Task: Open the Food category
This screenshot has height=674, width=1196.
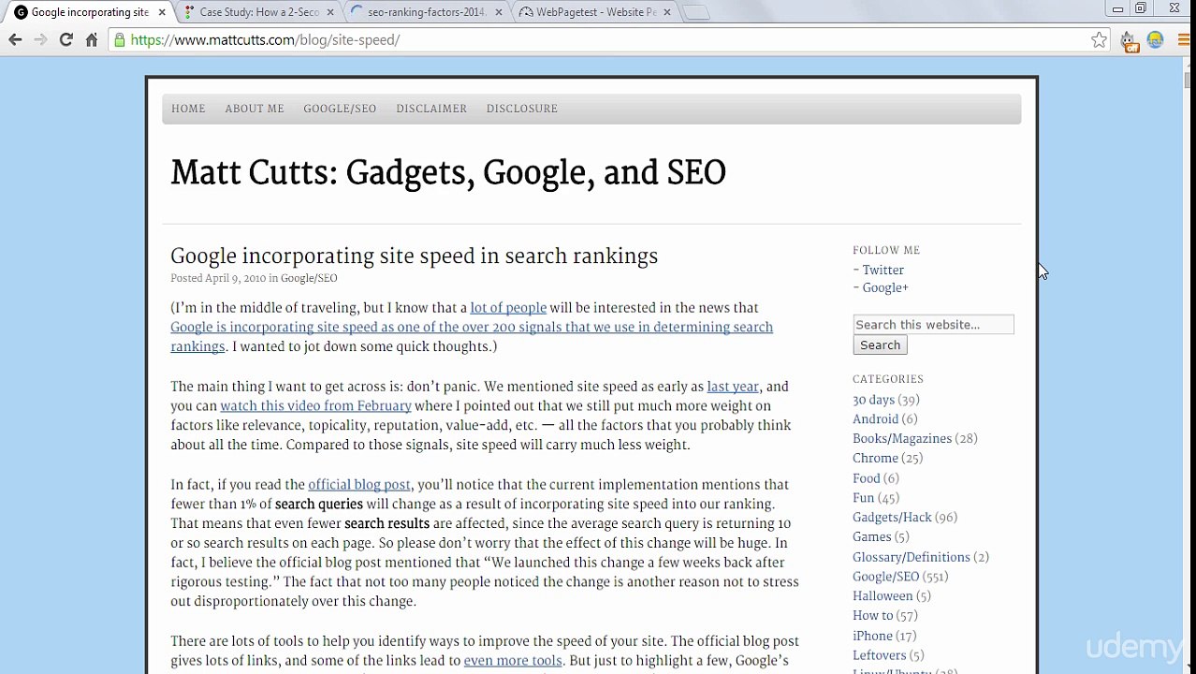Action: pos(867,479)
